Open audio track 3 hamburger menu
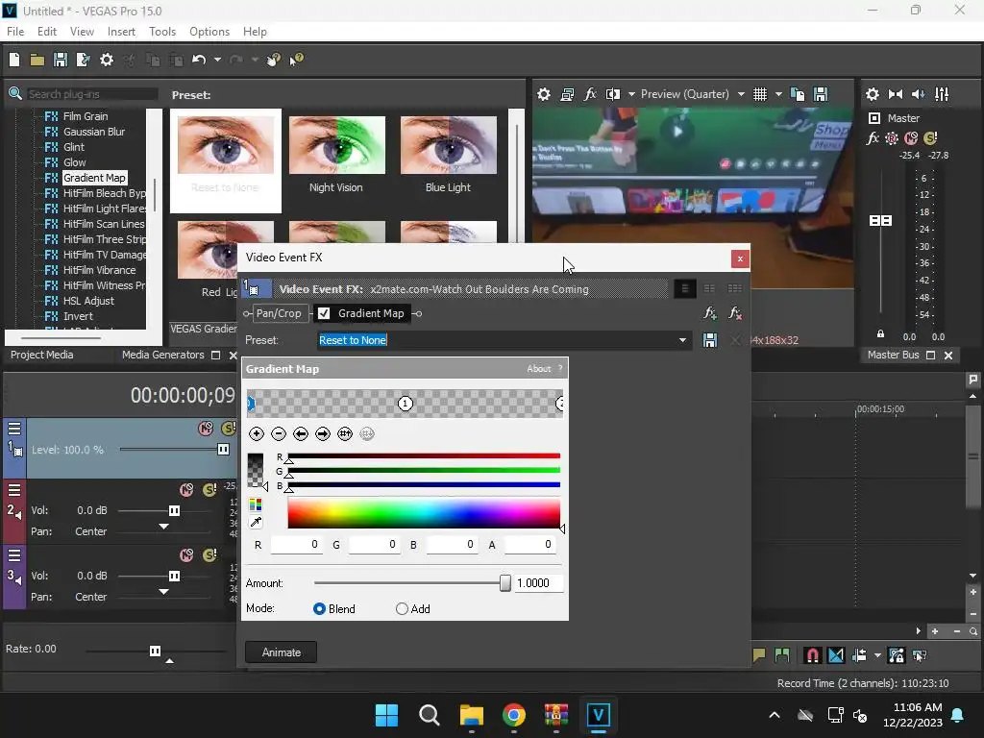984x738 pixels. [x=13, y=555]
